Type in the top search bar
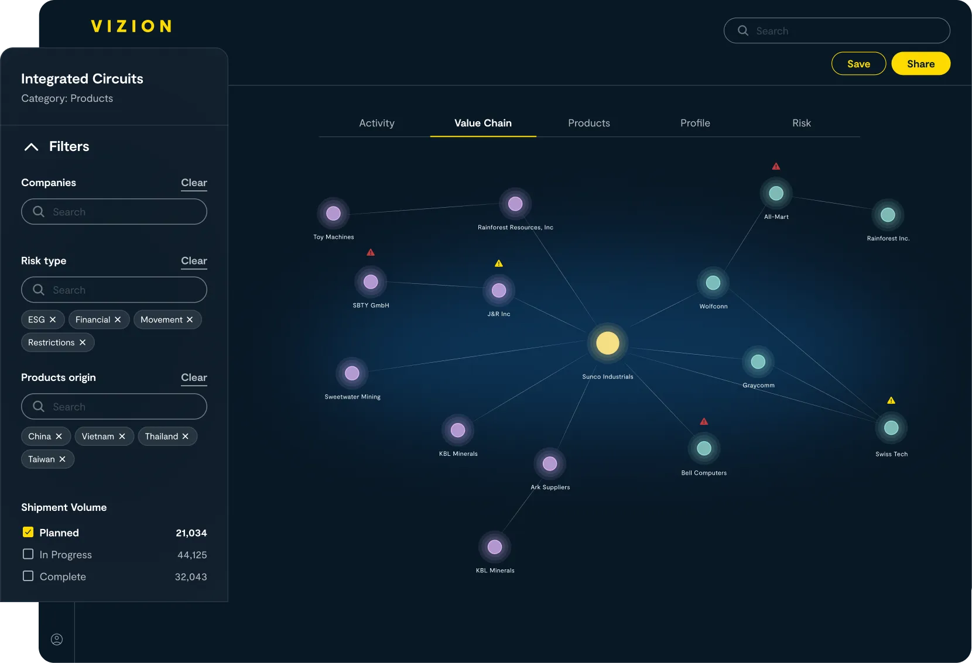Screen dimensions: 972x663 pos(836,30)
